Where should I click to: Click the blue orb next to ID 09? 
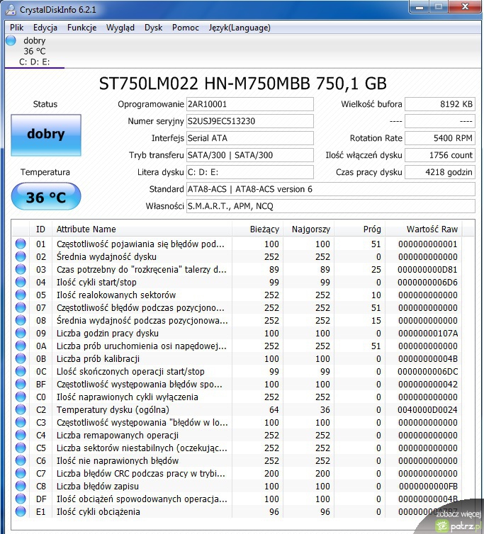(x=21, y=334)
